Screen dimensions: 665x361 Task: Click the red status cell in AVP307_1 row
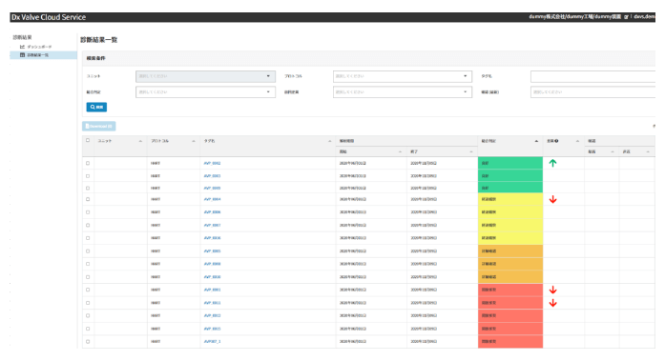point(510,341)
